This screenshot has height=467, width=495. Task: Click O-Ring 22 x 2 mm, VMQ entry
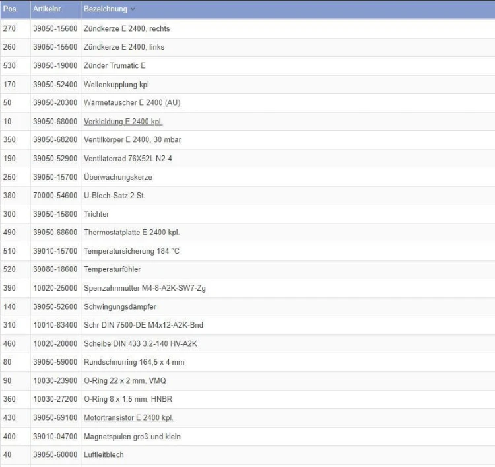125,380
